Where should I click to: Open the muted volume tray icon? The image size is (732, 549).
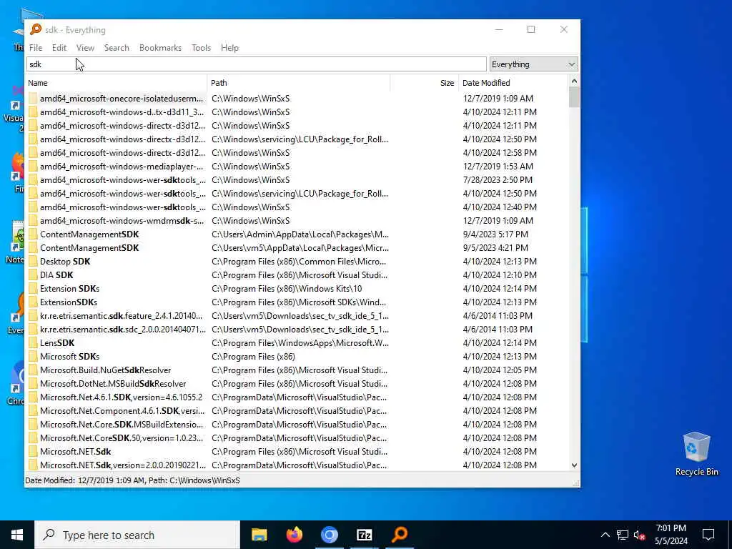[x=640, y=535]
